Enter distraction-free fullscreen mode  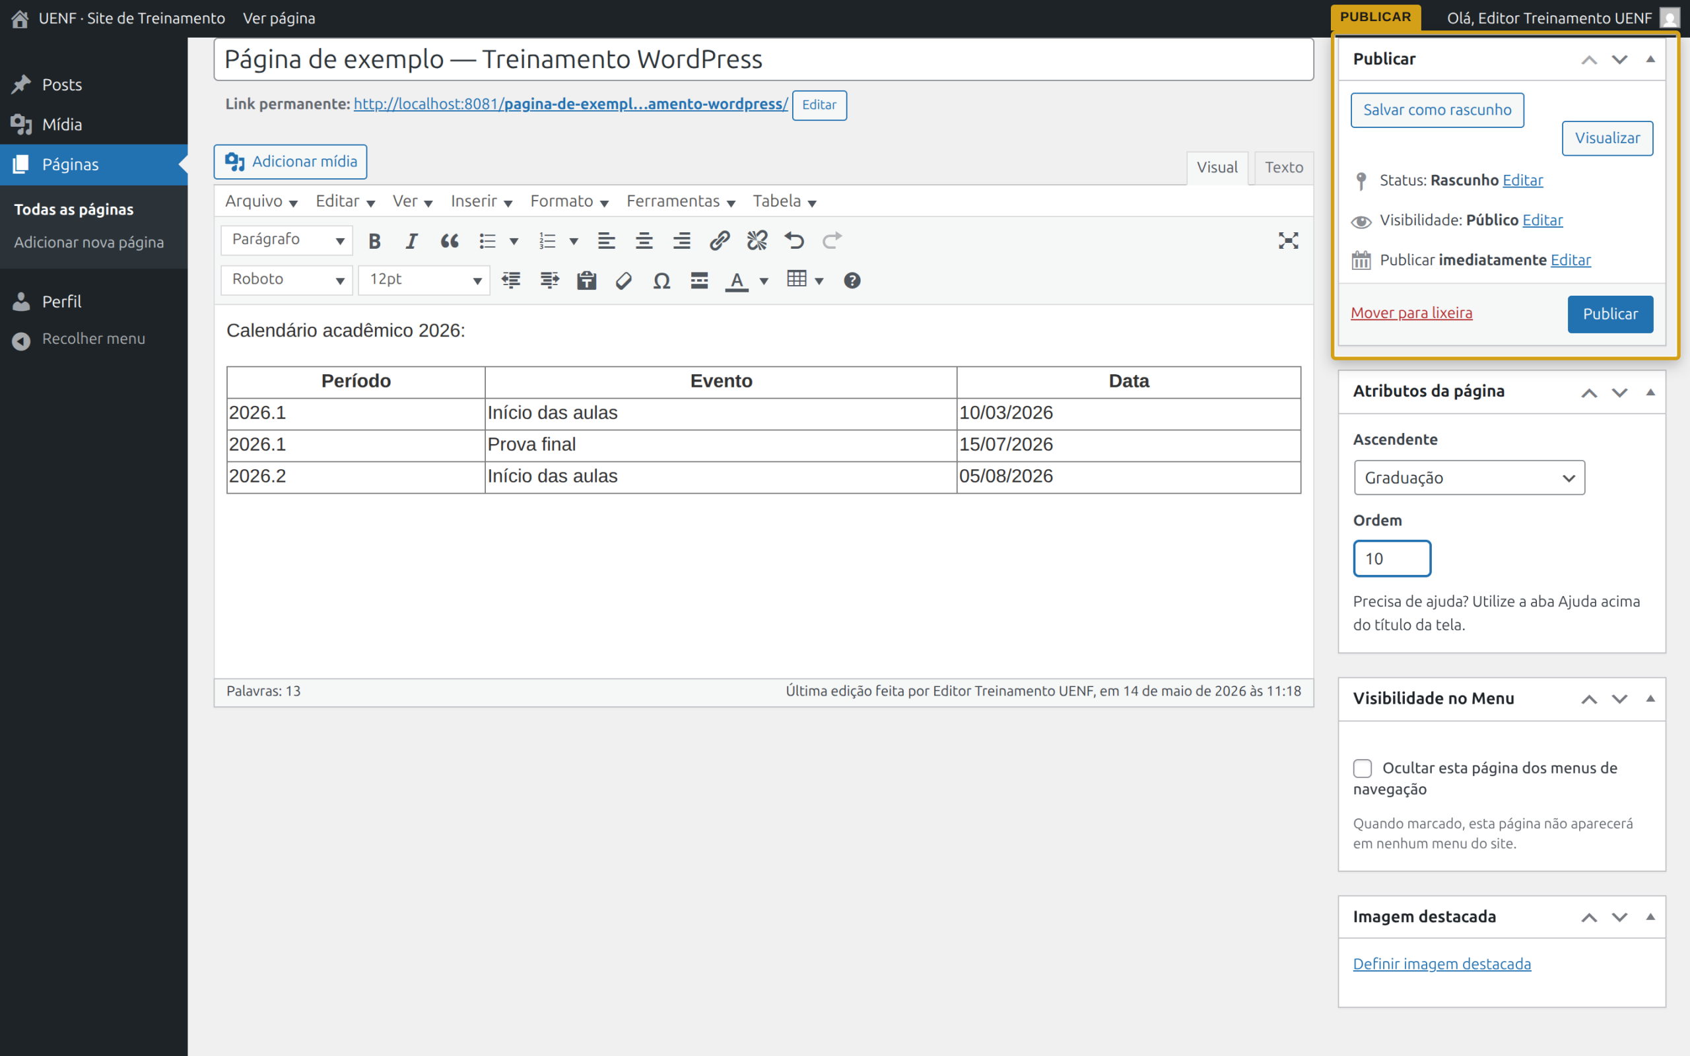[x=1289, y=241]
